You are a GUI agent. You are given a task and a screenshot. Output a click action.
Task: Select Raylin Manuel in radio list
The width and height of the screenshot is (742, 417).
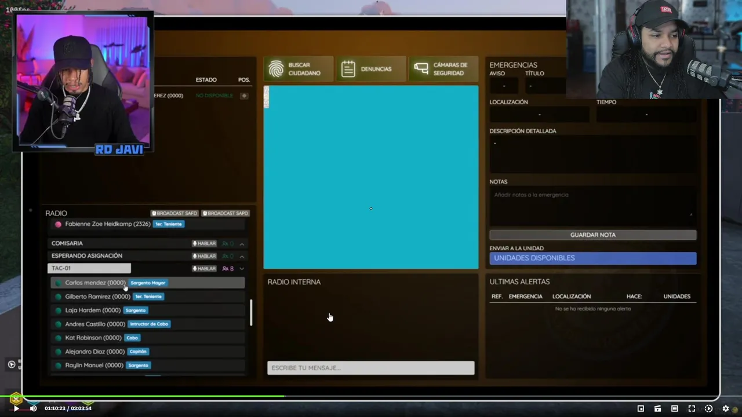(x=147, y=365)
